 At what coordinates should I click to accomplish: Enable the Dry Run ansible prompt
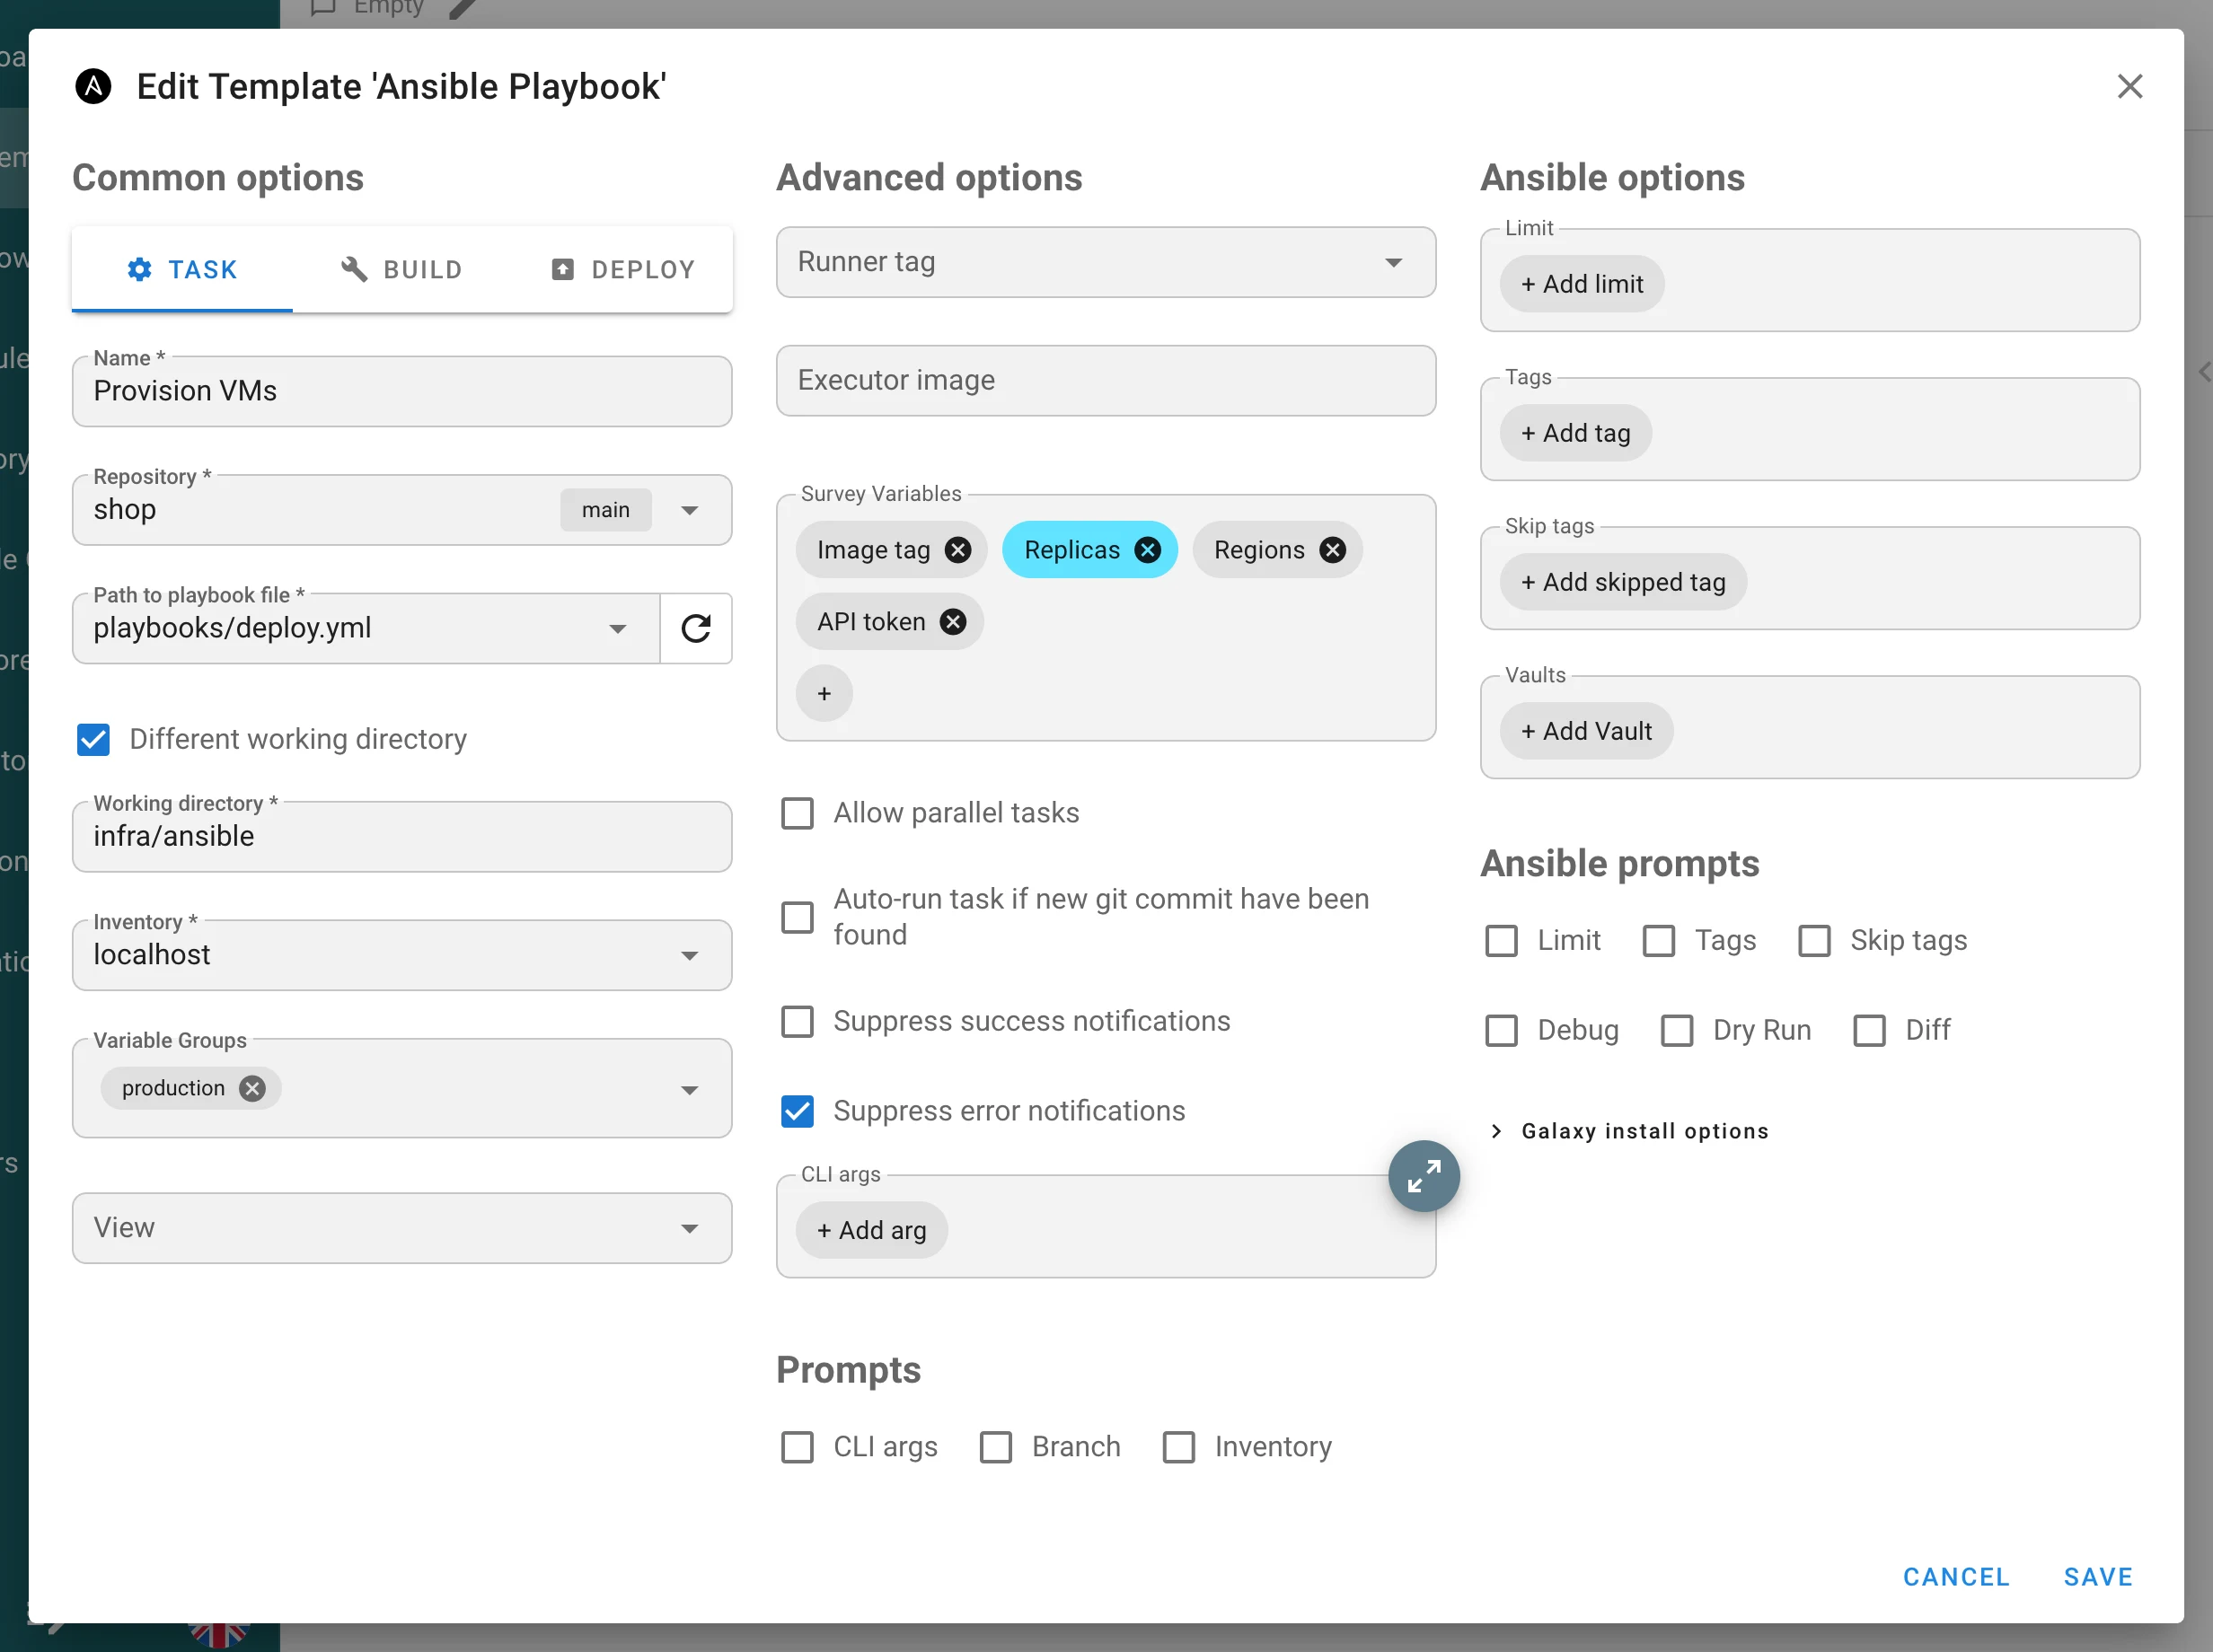click(1677, 1030)
